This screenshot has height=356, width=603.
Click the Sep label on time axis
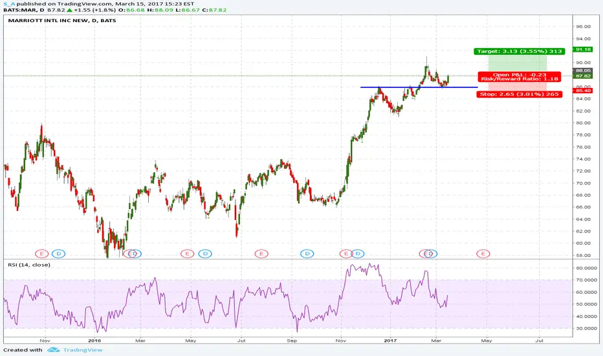(292, 340)
